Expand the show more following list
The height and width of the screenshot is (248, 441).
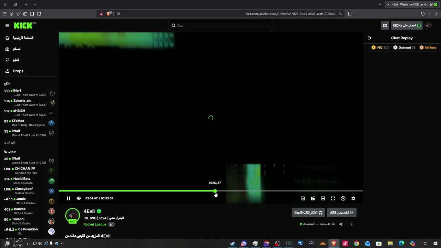[x=10, y=143]
